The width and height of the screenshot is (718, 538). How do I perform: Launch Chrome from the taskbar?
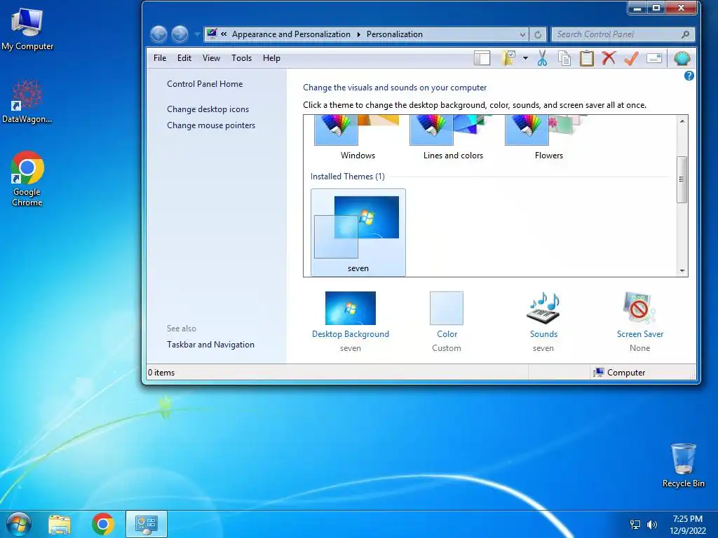(x=102, y=524)
